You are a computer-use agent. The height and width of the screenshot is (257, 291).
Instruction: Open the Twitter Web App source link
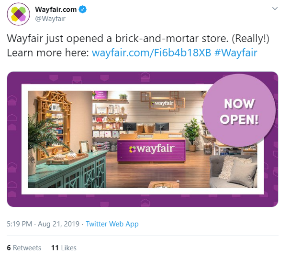(x=112, y=224)
